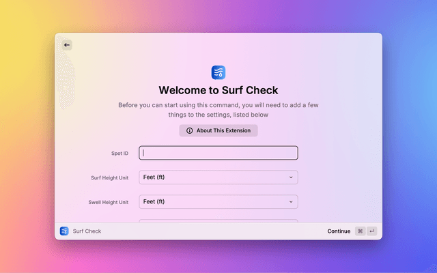Click the partially visible field below Swell Height Unit
The width and height of the screenshot is (437, 273).
pyautogui.click(x=218, y=220)
